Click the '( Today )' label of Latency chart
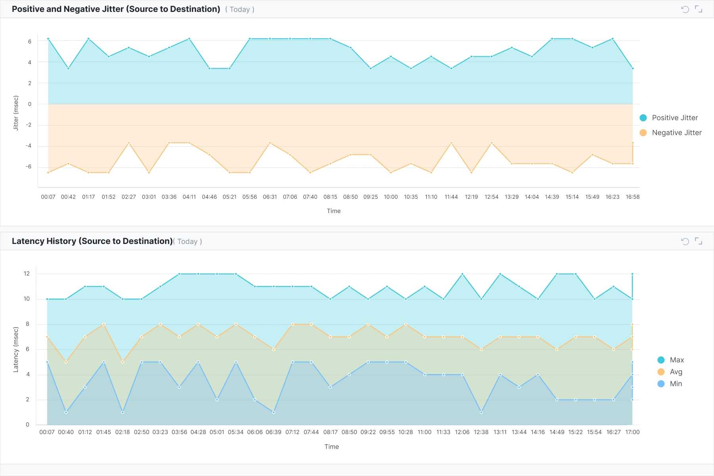Image resolution: width=714 pixels, height=476 pixels. coord(187,242)
